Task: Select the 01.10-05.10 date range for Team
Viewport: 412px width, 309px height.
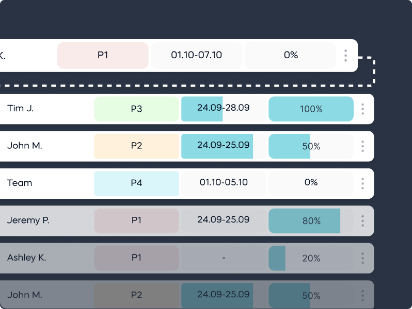Action: [224, 182]
